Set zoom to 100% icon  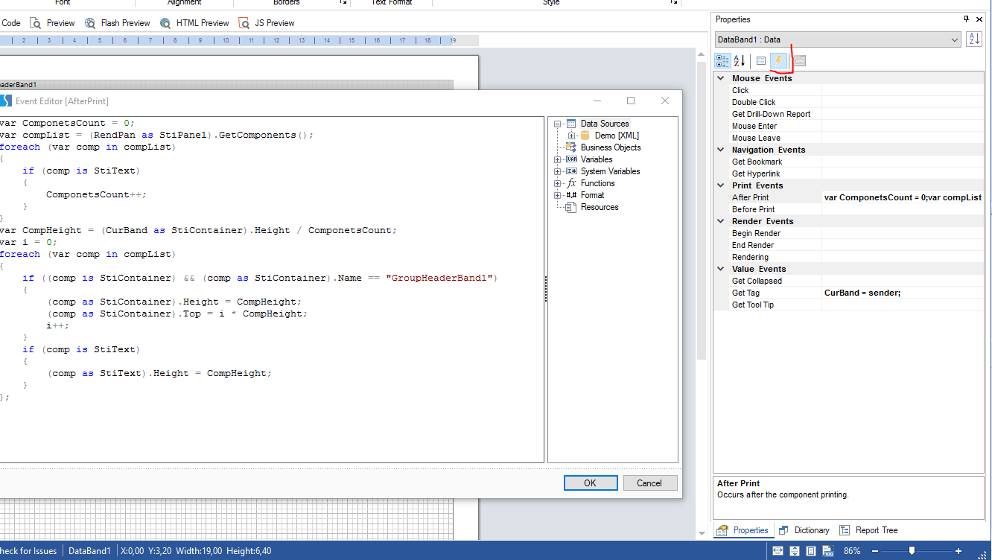pyautogui.click(x=827, y=551)
